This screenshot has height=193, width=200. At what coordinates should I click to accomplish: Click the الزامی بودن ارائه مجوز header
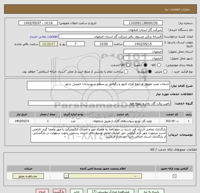pyautogui.click(x=174, y=168)
